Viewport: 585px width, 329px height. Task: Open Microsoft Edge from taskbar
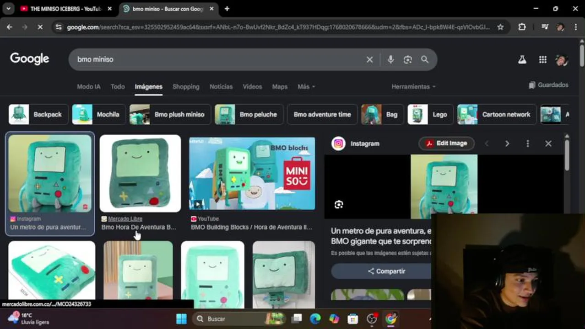tap(315, 318)
